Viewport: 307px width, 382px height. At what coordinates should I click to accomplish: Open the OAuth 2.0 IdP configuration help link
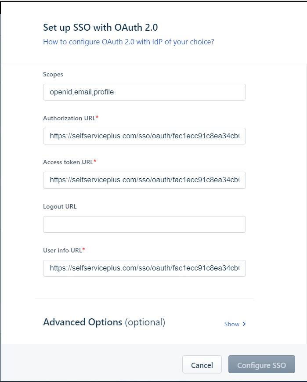coord(128,42)
